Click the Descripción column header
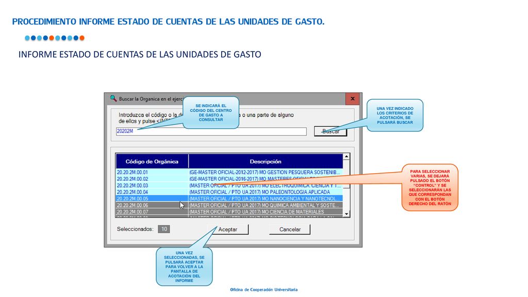Image resolution: width=528 pixels, height=297 pixels. (266, 161)
